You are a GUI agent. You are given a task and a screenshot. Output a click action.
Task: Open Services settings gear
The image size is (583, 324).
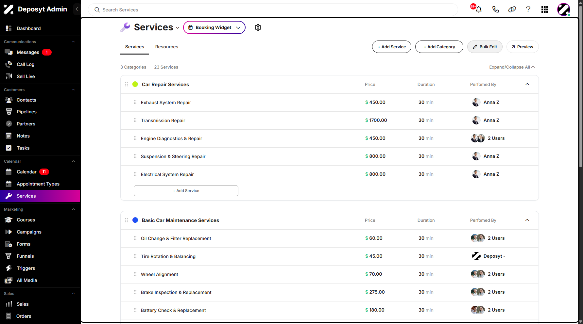(258, 27)
